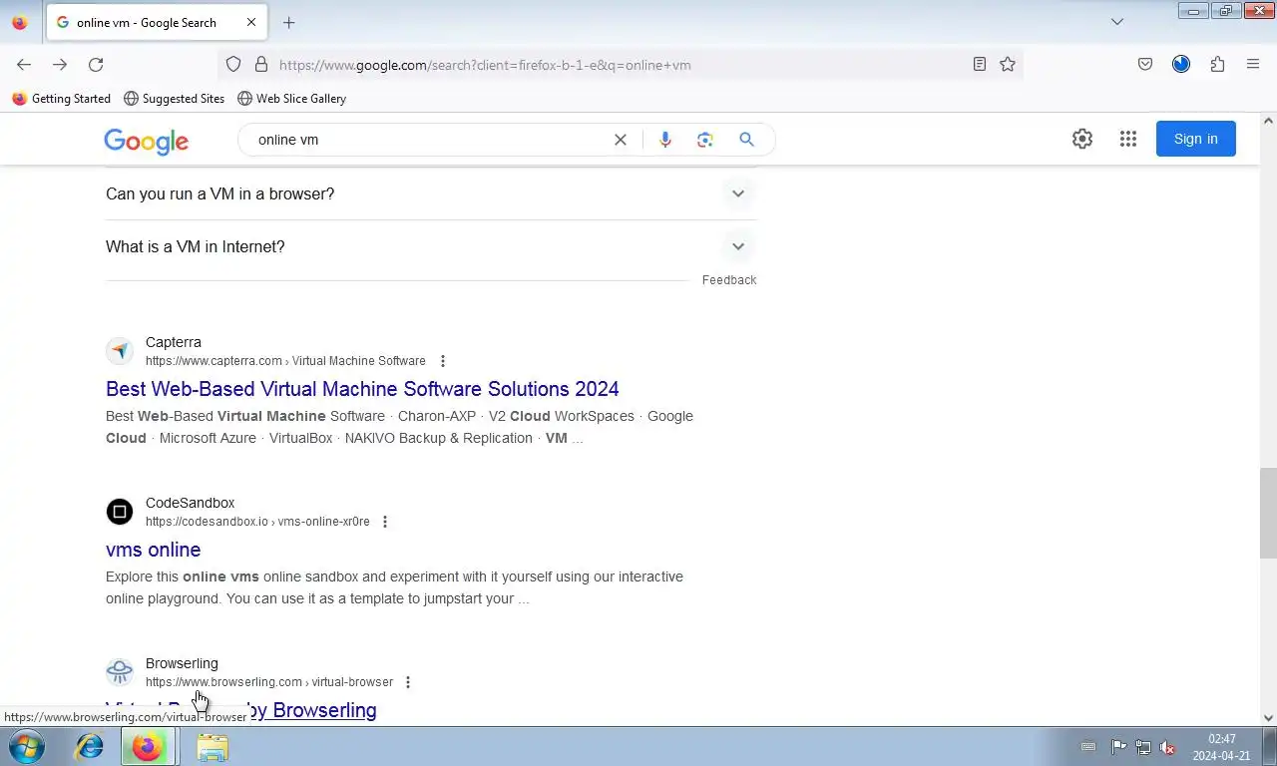Submit search with the magnifier icon
Screen dimensions: 1277x766
coord(746,140)
